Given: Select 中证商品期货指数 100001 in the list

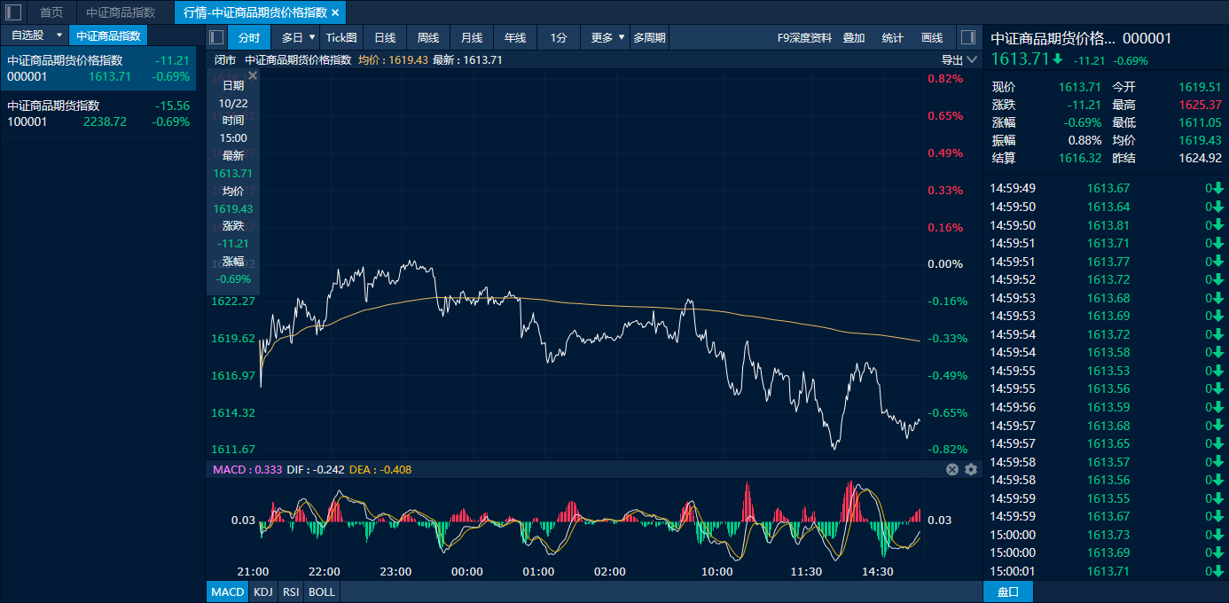Looking at the screenshot, I should [x=98, y=114].
